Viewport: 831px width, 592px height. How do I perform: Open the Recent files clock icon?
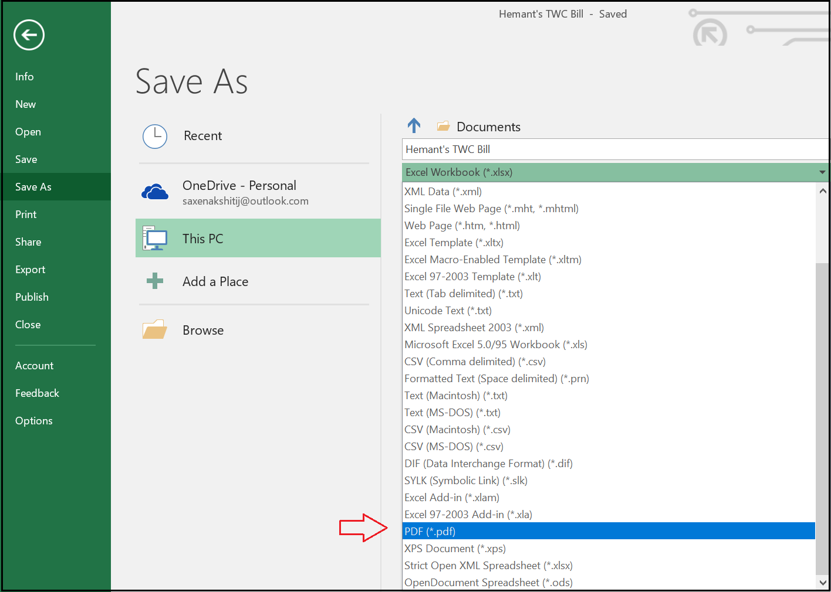(154, 136)
